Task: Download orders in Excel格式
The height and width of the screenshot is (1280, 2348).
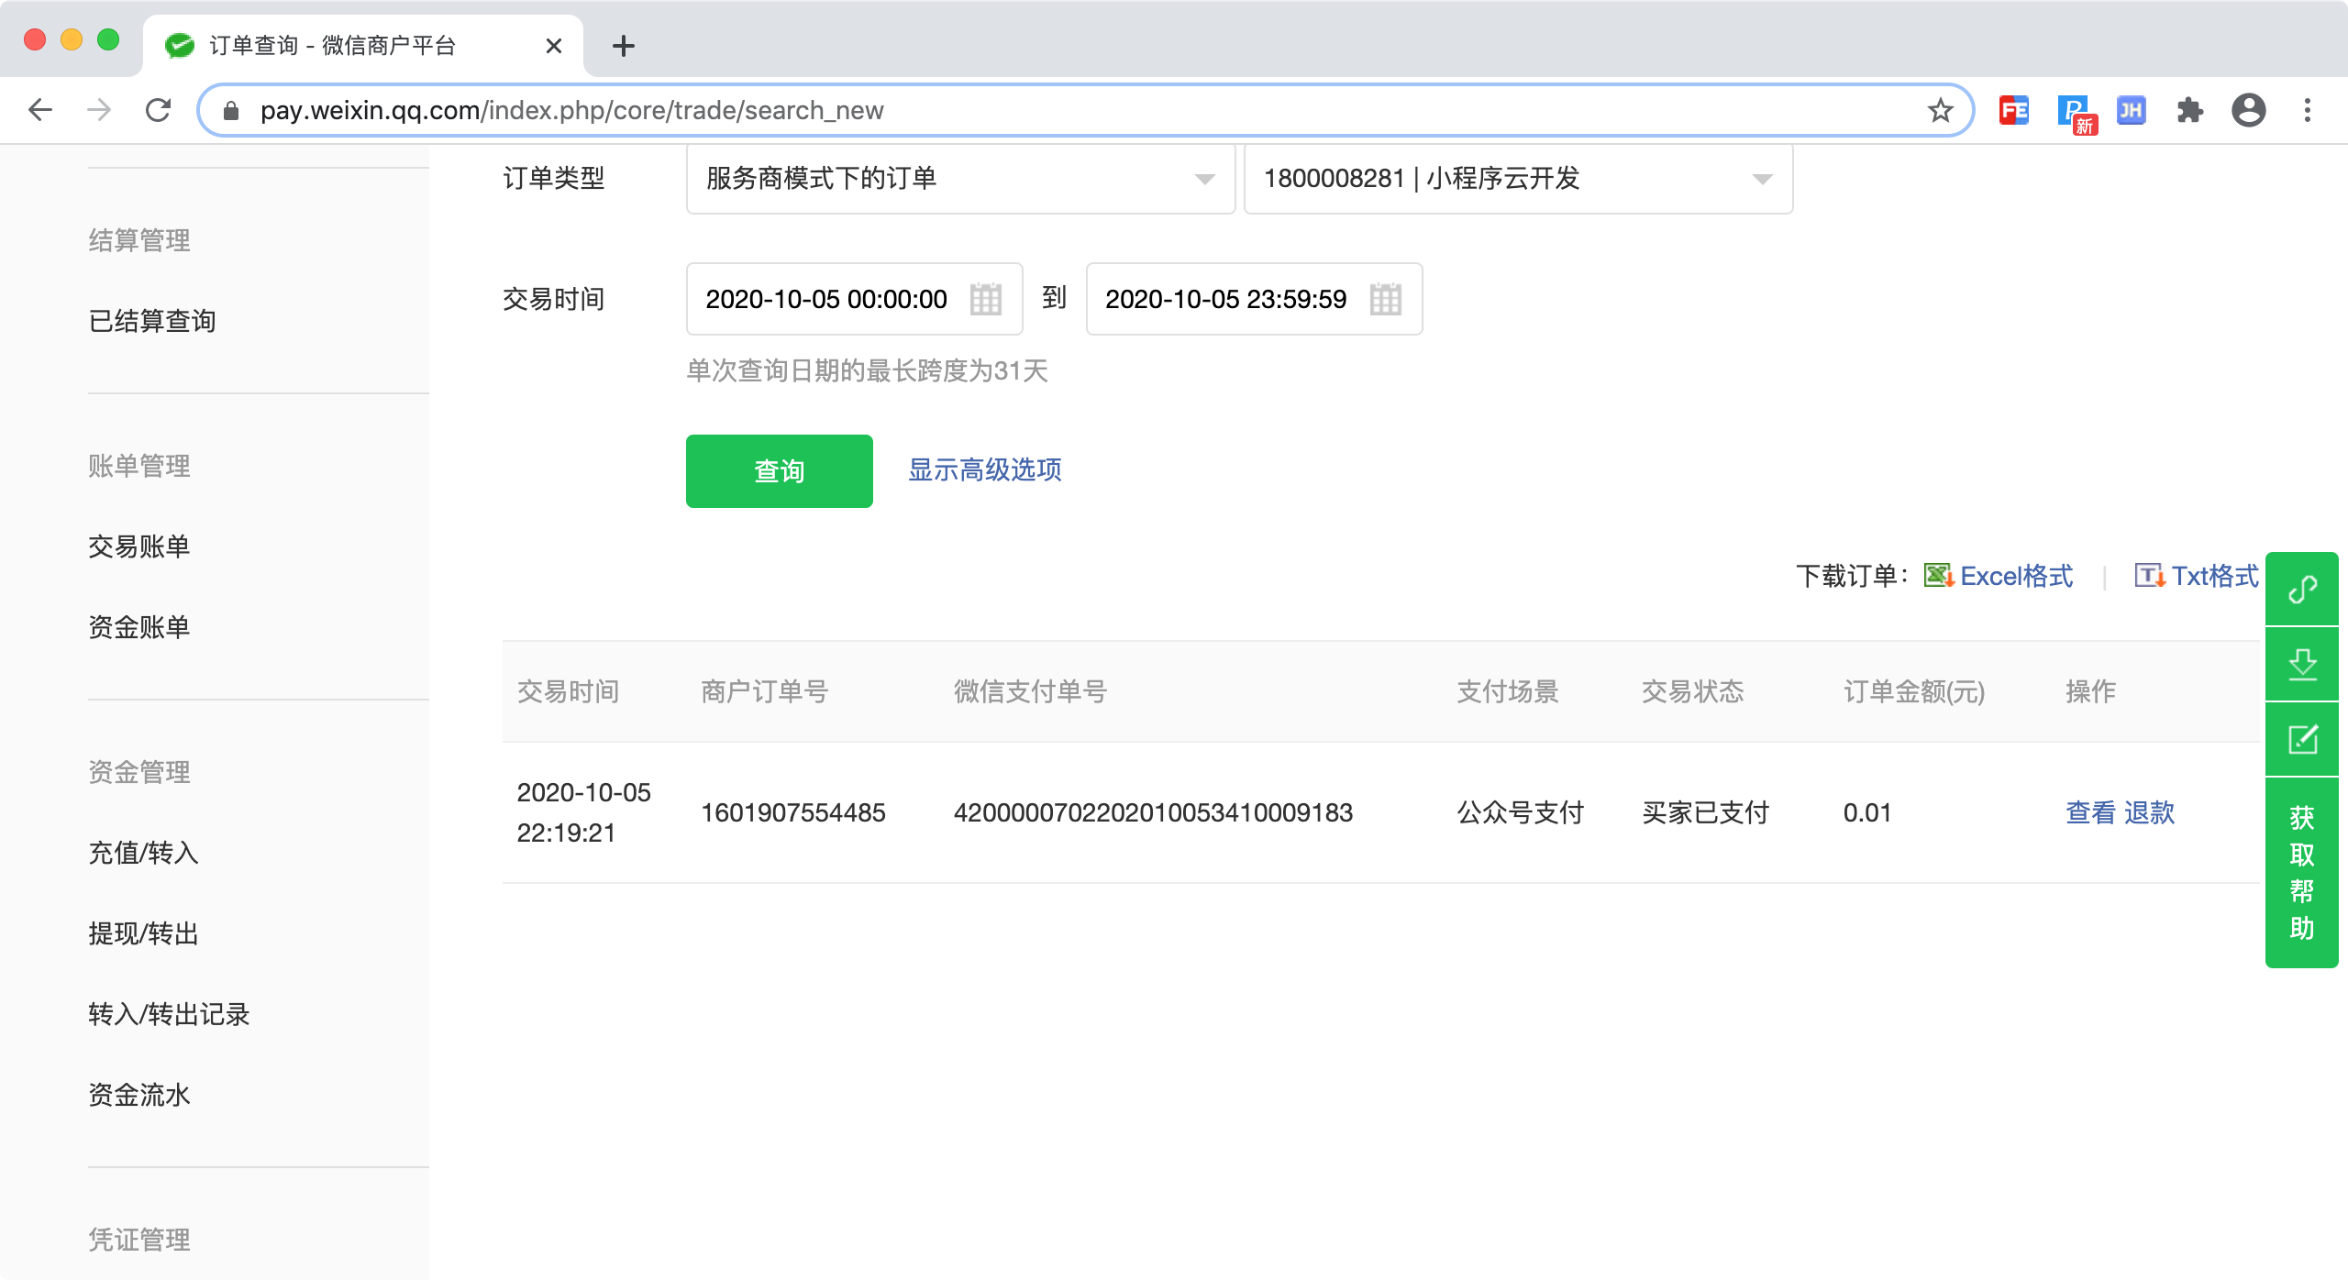Action: point(2015,576)
